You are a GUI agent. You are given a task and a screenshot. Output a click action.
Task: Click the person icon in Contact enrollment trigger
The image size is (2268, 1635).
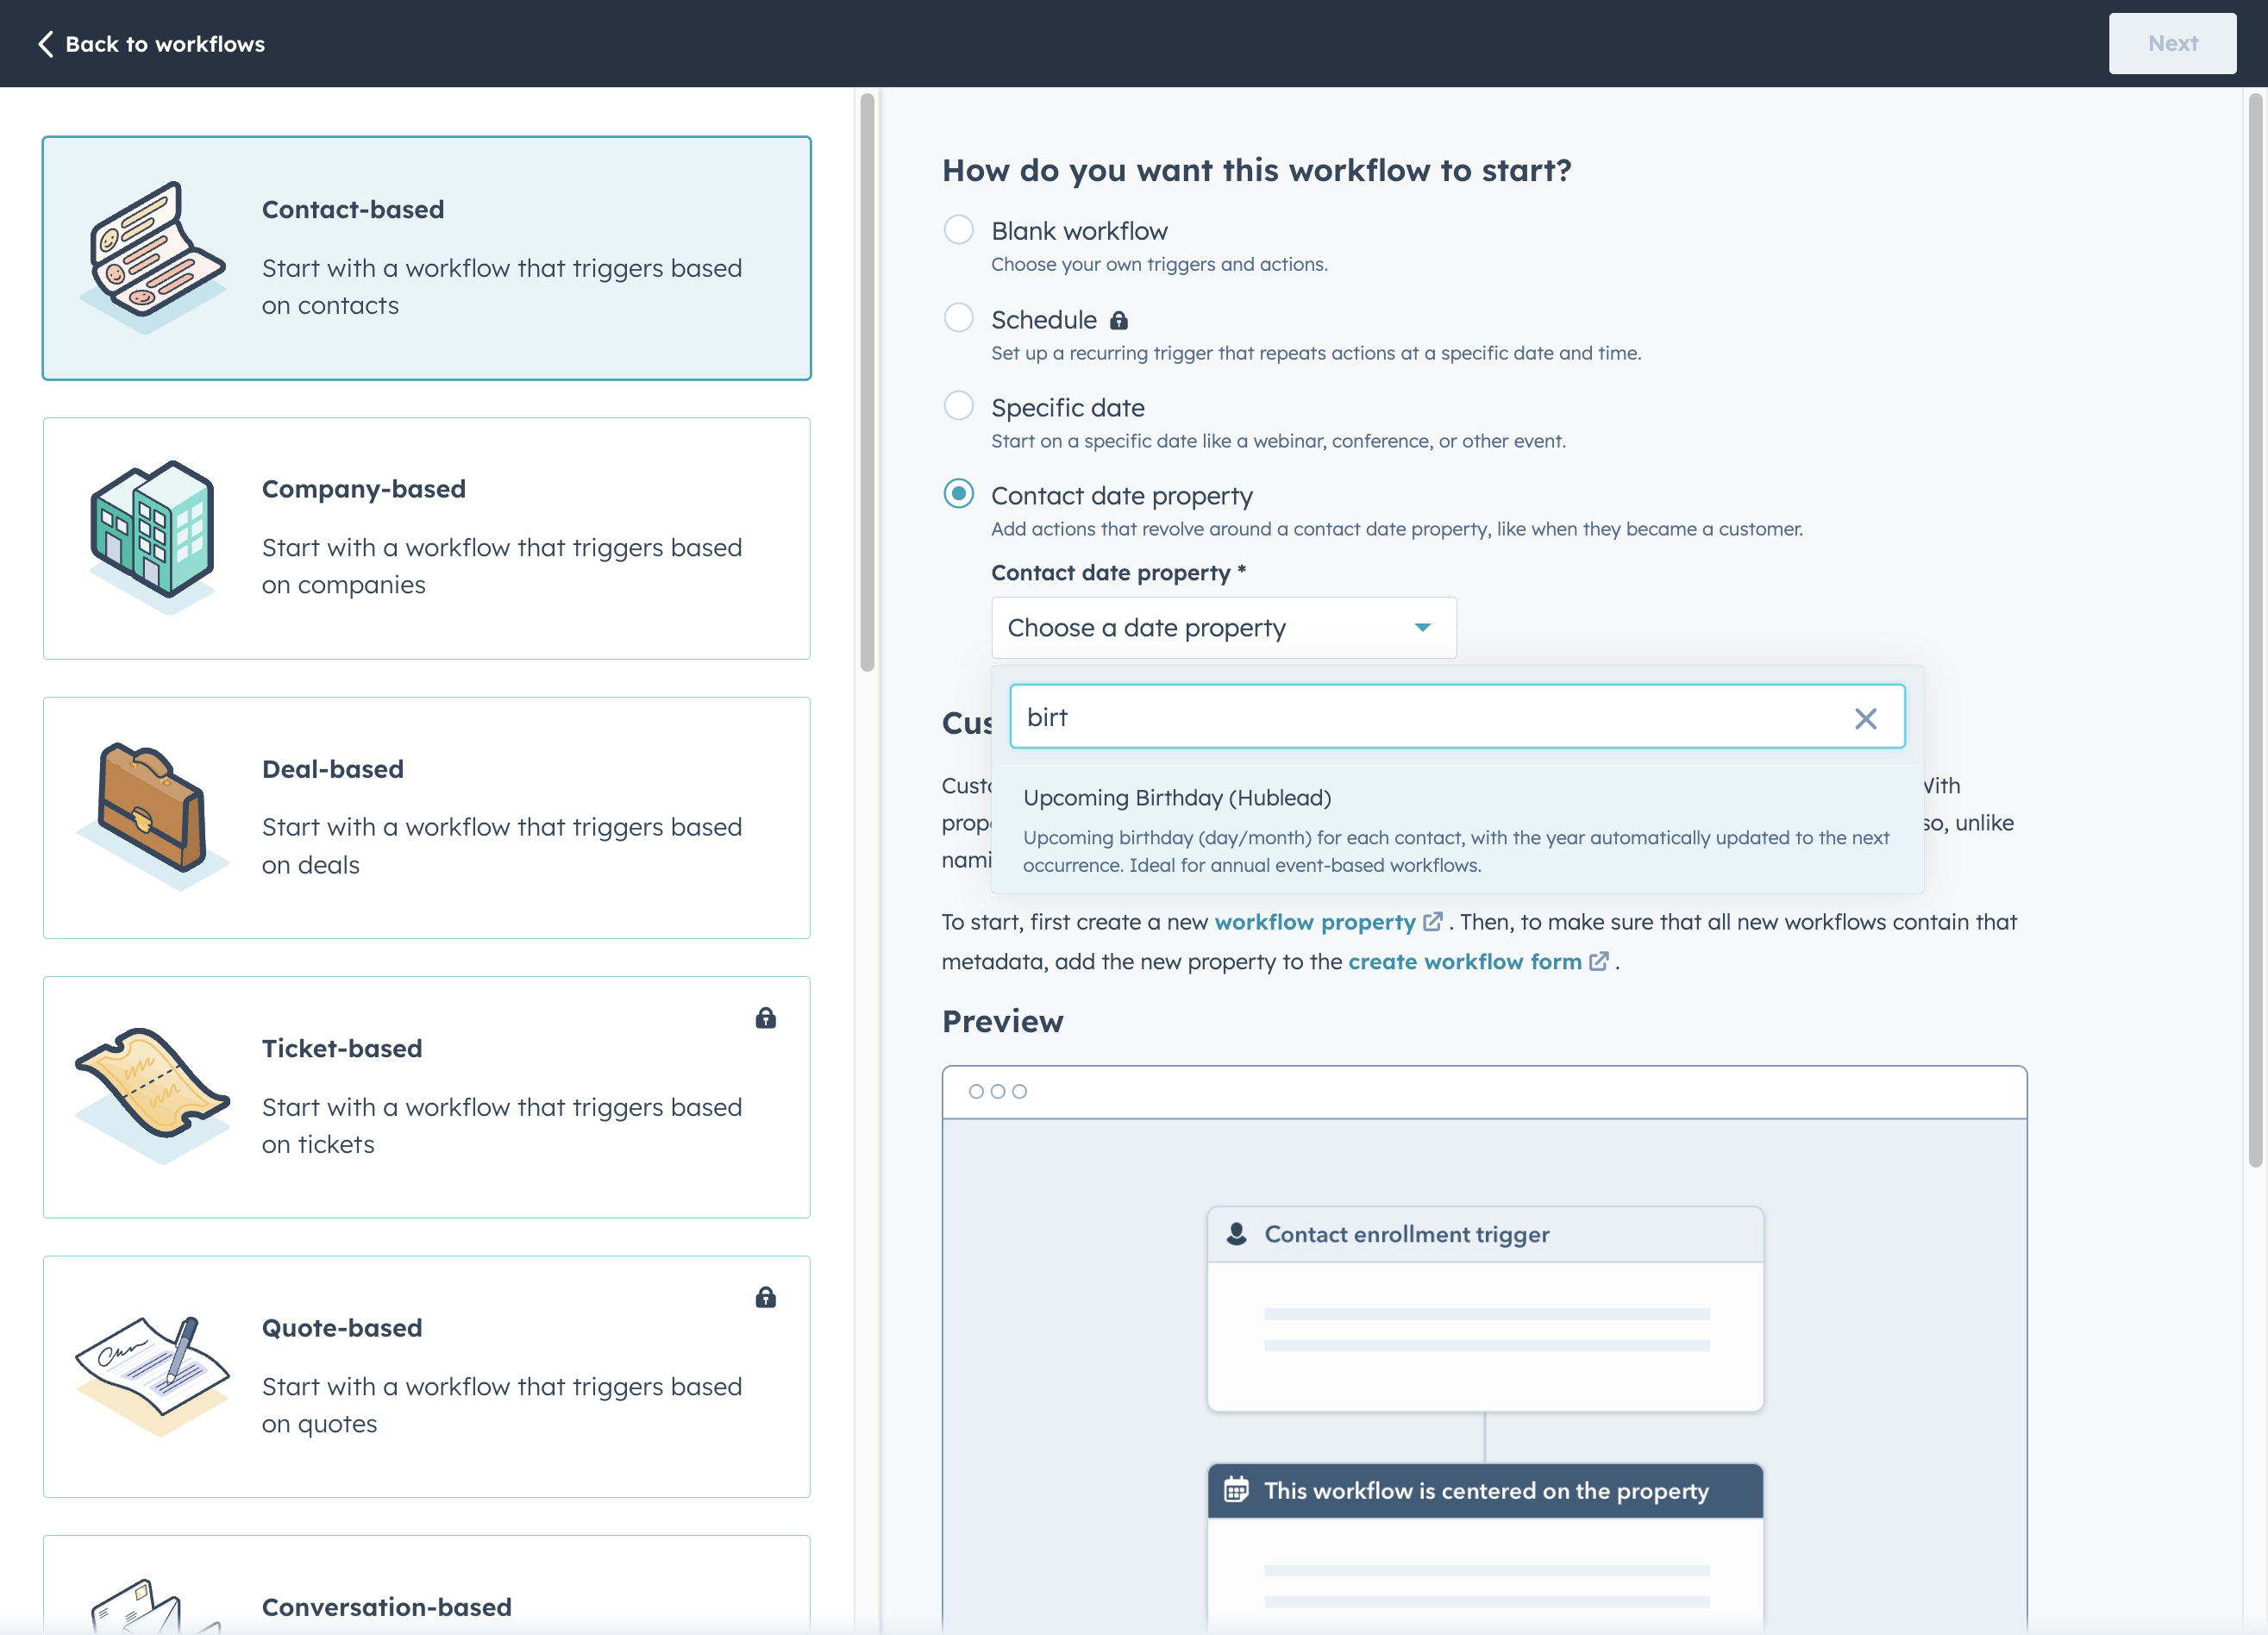pos(1236,1234)
